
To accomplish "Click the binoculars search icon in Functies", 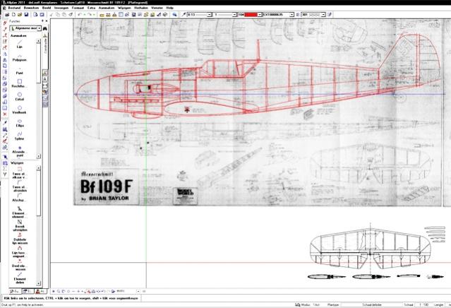I will click(x=45, y=28).
